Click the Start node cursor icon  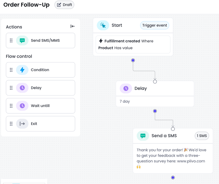[x=103, y=25]
